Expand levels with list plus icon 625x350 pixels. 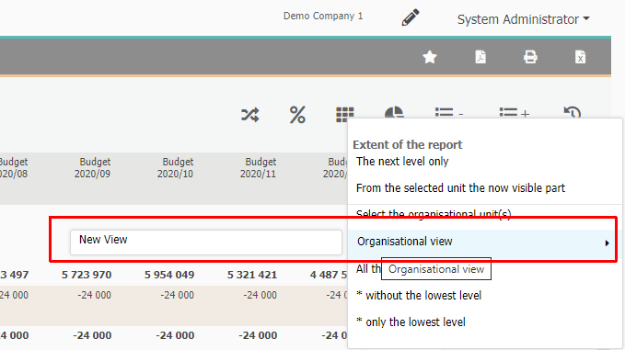tap(515, 113)
